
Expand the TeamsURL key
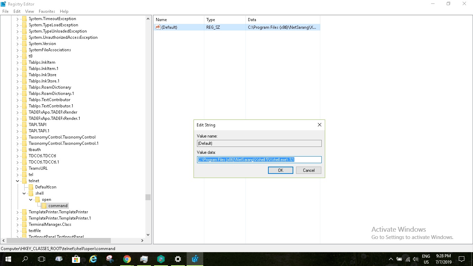coord(18,168)
